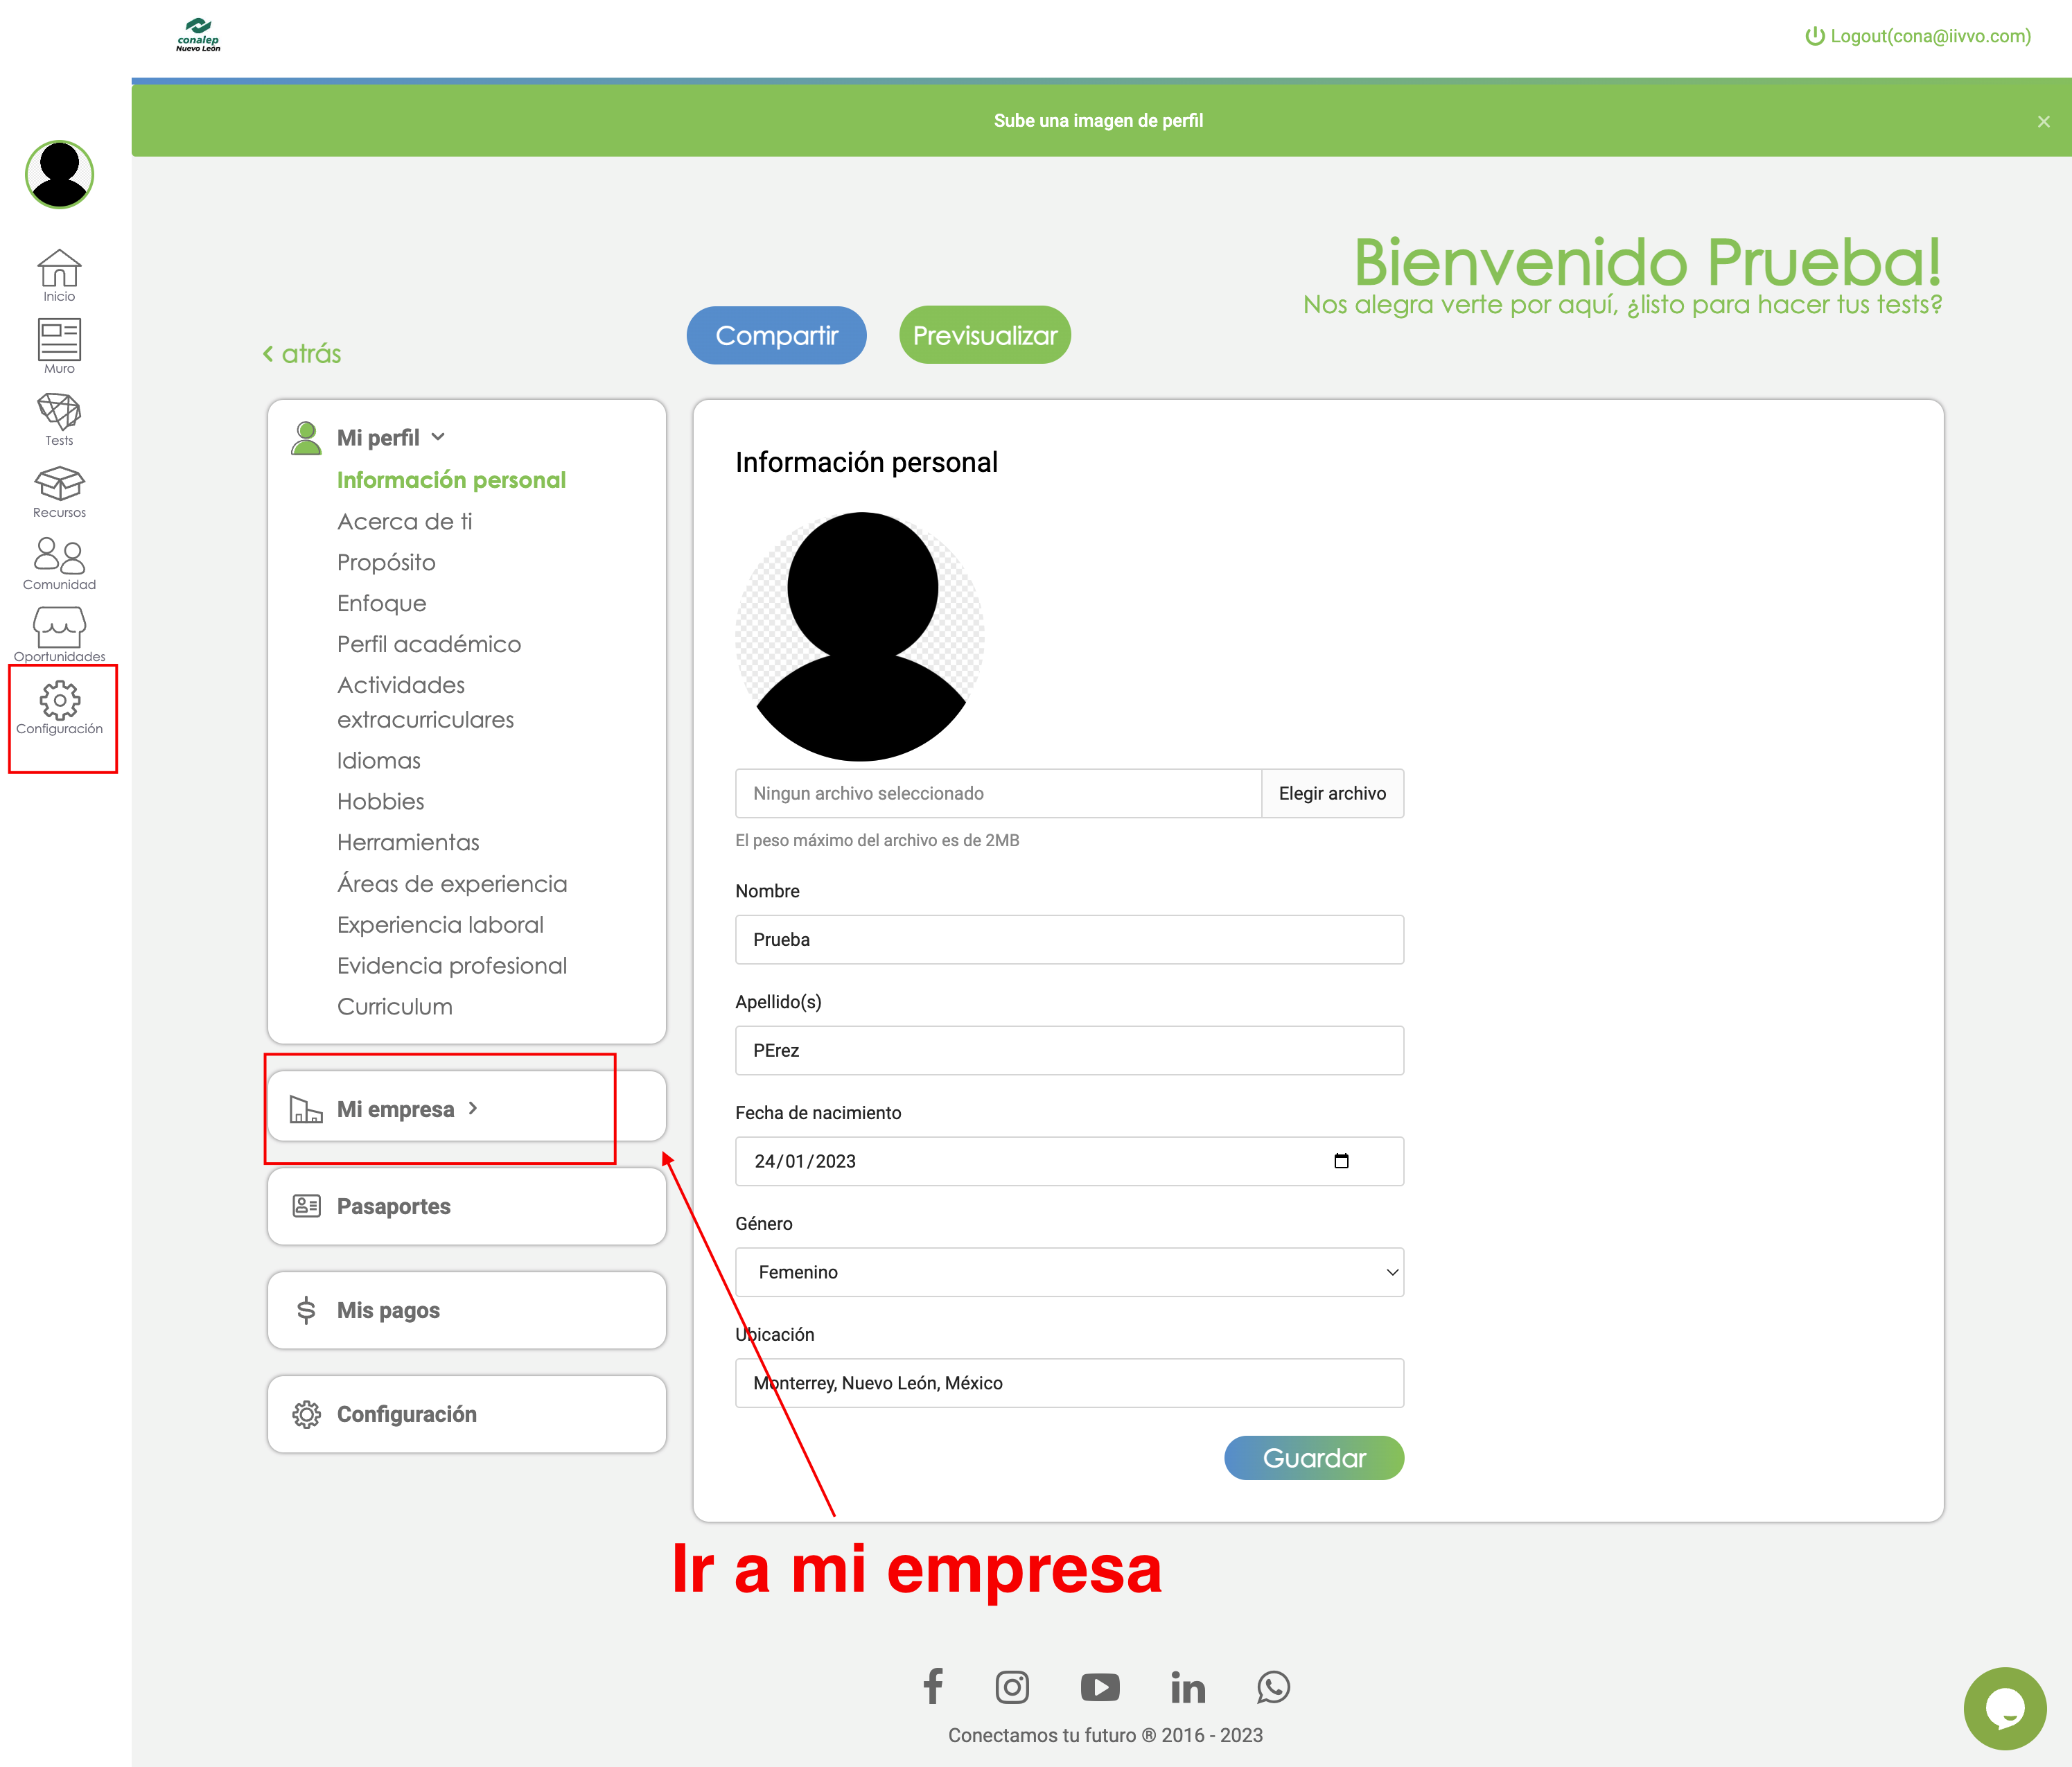This screenshot has width=2072, height=1767.
Task: Open the Pasaportes panel
Action: pyautogui.click(x=467, y=1206)
